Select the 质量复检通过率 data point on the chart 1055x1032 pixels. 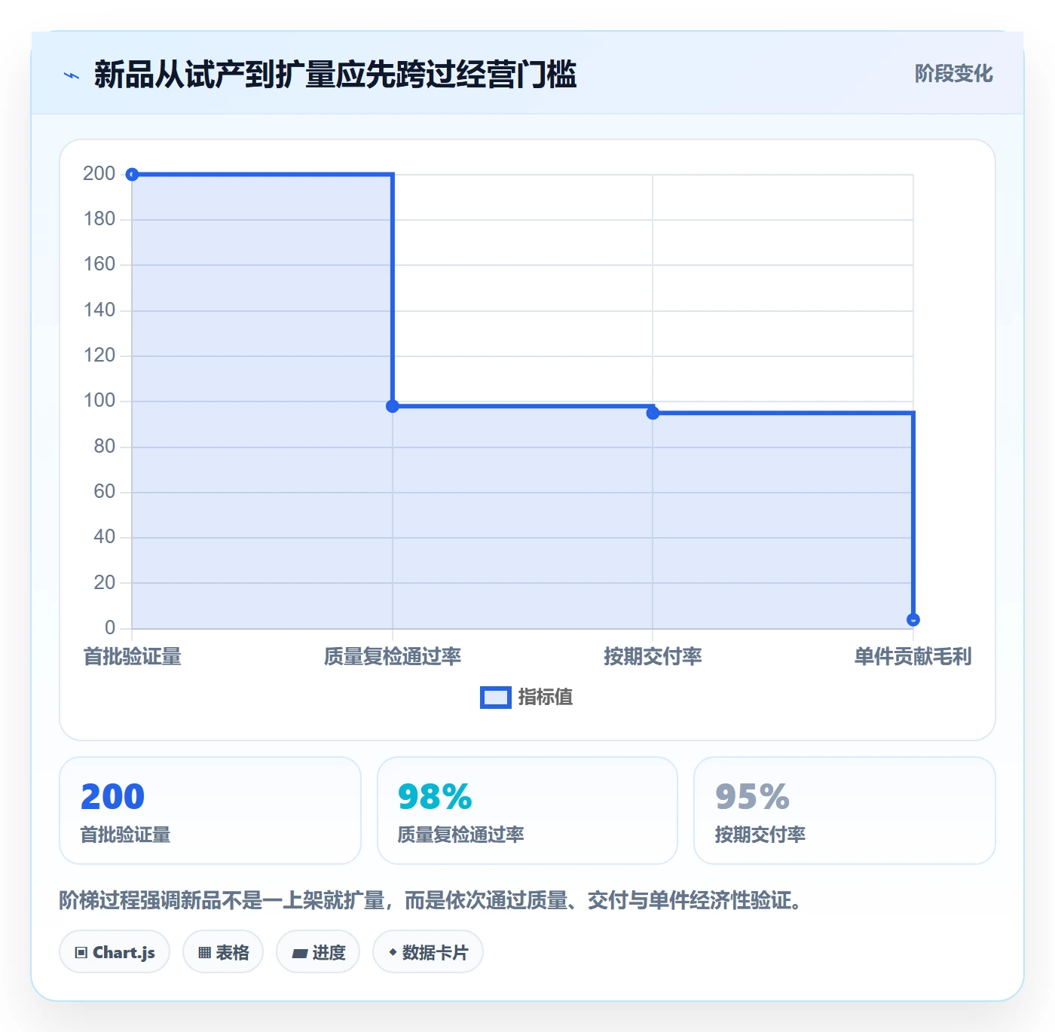coord(393,406)
